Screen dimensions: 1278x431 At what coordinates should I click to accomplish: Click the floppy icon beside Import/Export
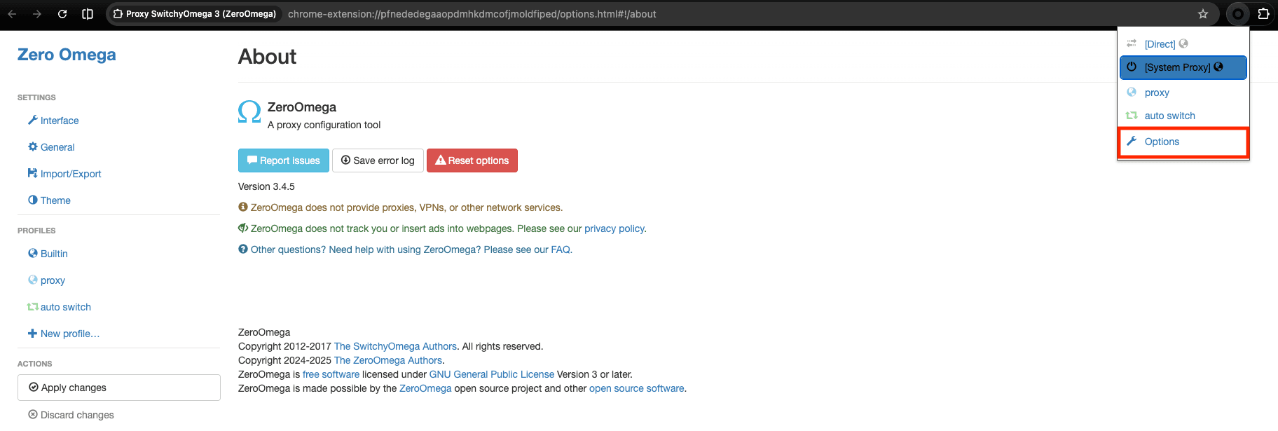click(x=32, y=173)
